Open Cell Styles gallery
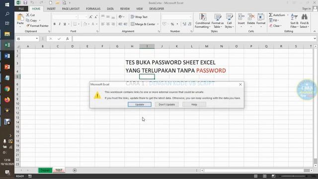 [x=229, y=21]
